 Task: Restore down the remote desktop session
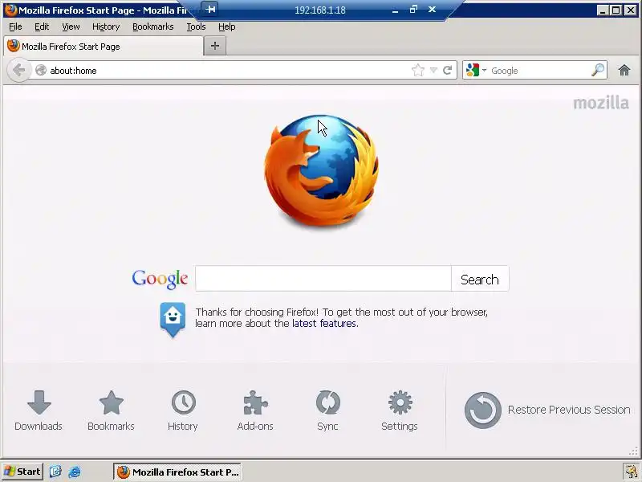click(413, 9)
